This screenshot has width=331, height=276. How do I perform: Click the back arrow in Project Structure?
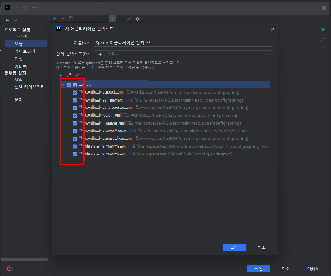click(x=7, y=20)
